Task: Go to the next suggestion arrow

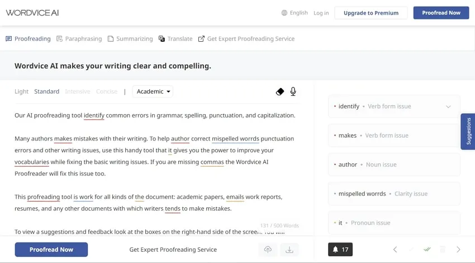Action: (459, 250)
